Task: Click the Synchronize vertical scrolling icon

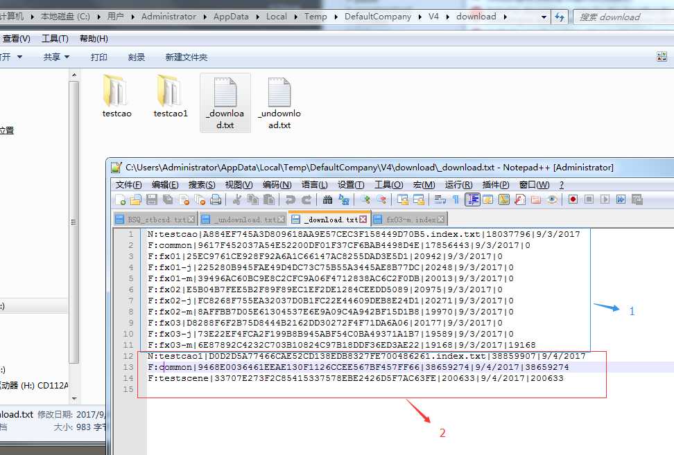Action: pos(403,199)
